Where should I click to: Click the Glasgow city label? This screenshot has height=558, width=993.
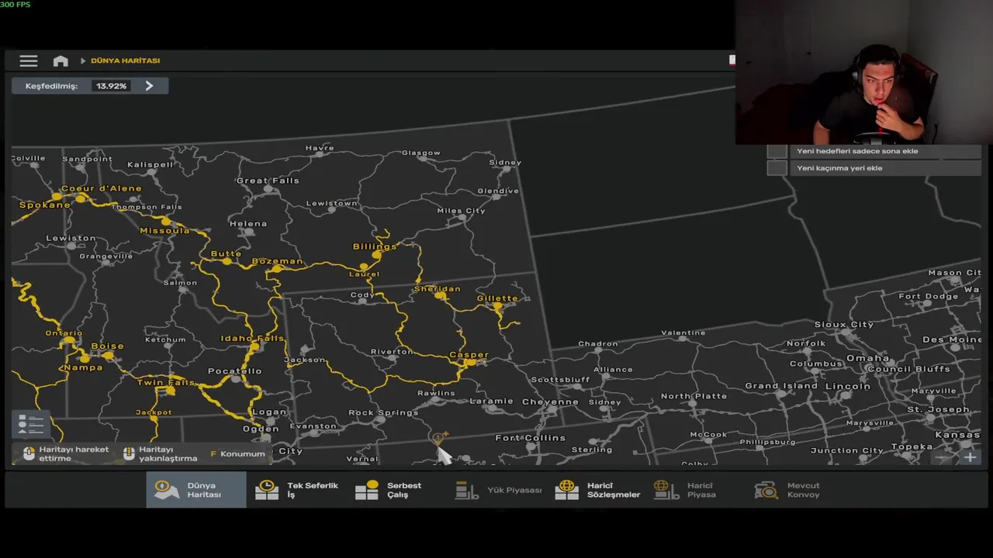[421, 153]
